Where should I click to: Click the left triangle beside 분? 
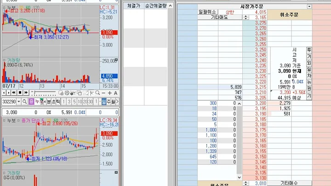(45, 102)
